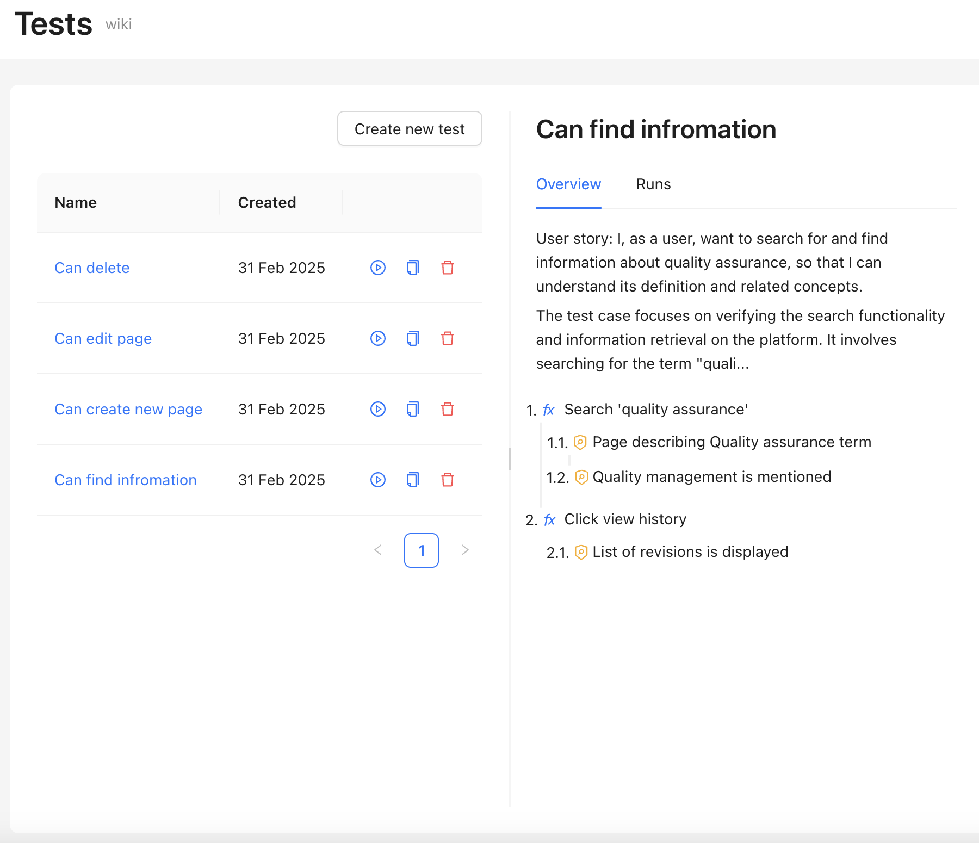Go to next page of tests
Screen dimensions: 979x843
tap(465, 550)
